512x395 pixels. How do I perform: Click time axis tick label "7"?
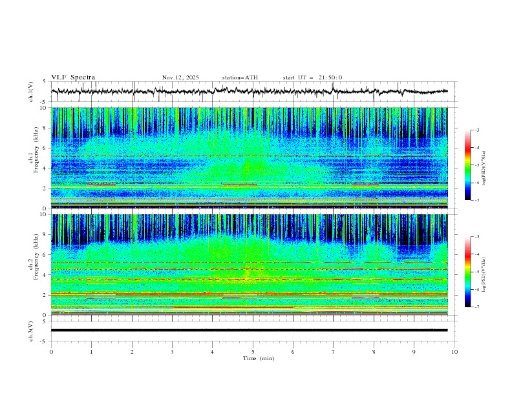point(334,352)
